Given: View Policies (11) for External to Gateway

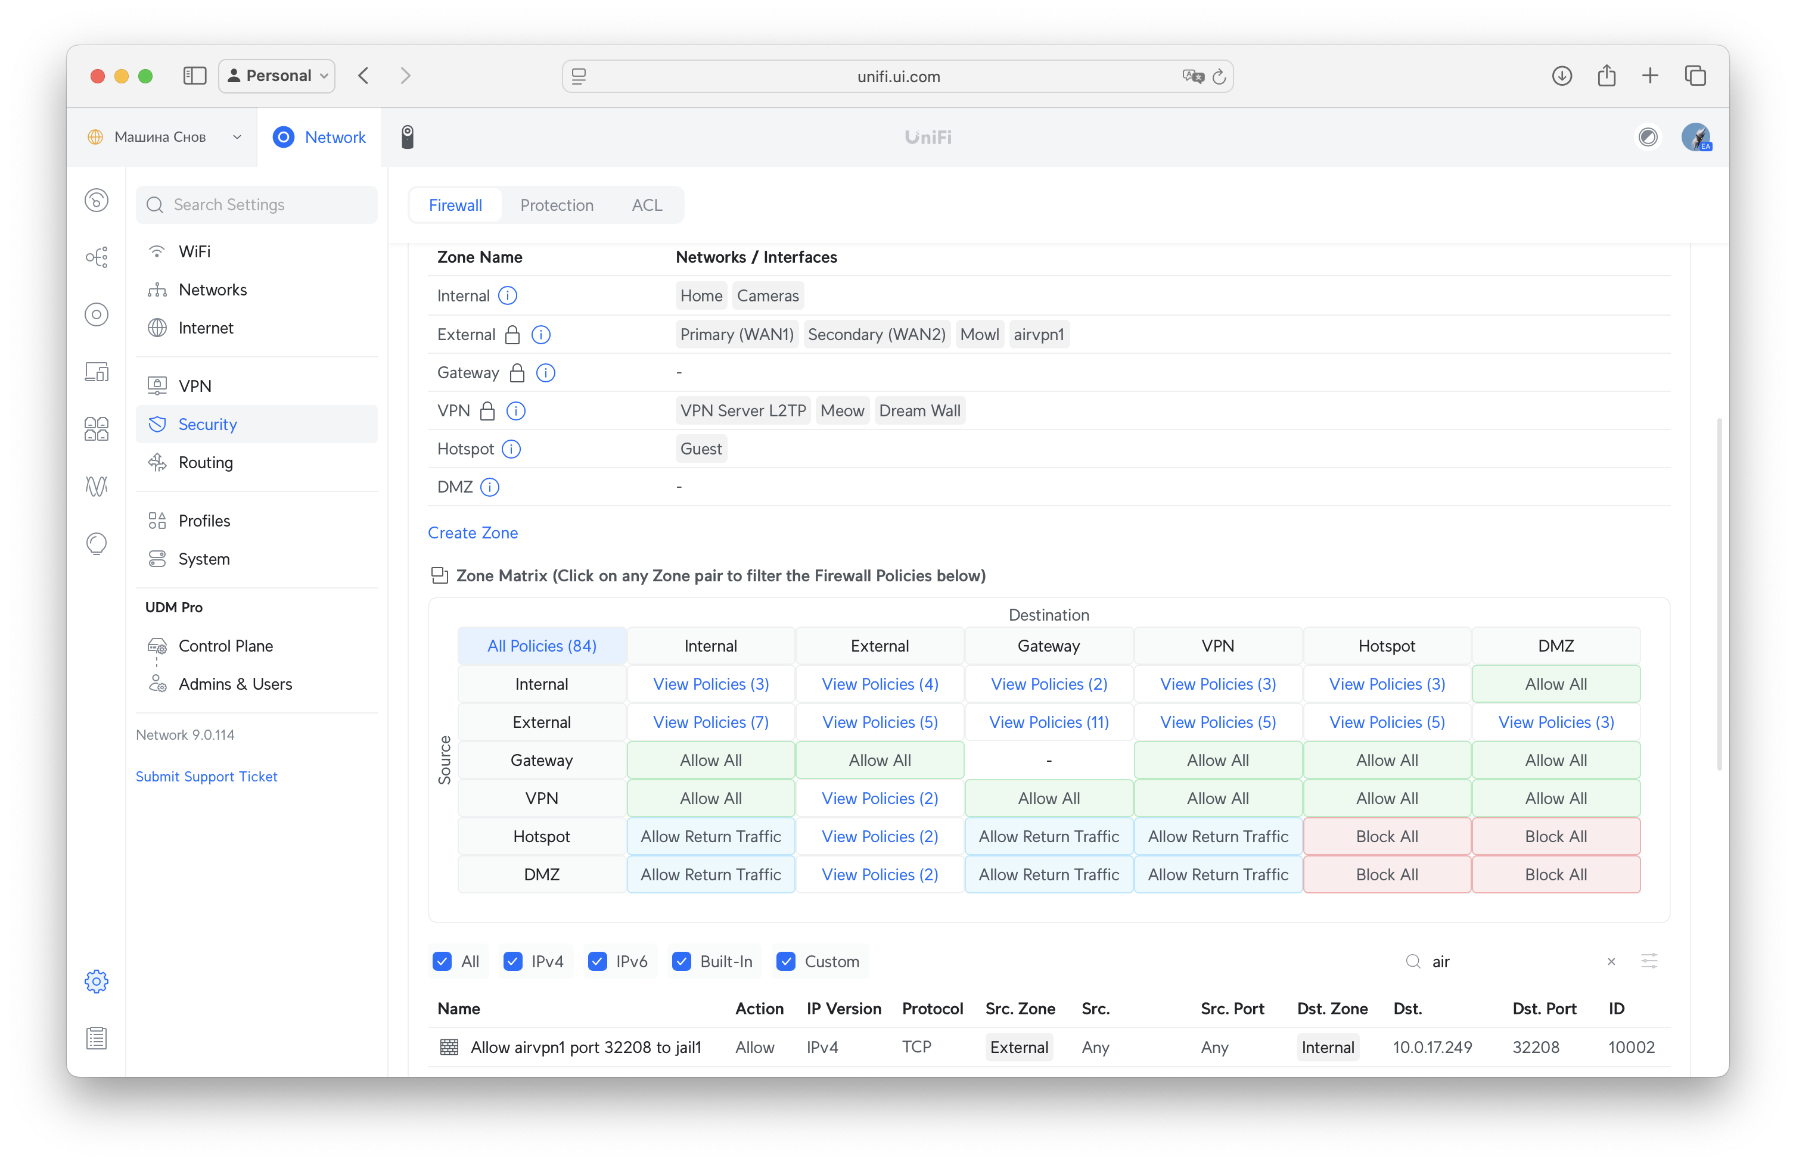Looking at the screenshot, I should (x=1048, y=722).
